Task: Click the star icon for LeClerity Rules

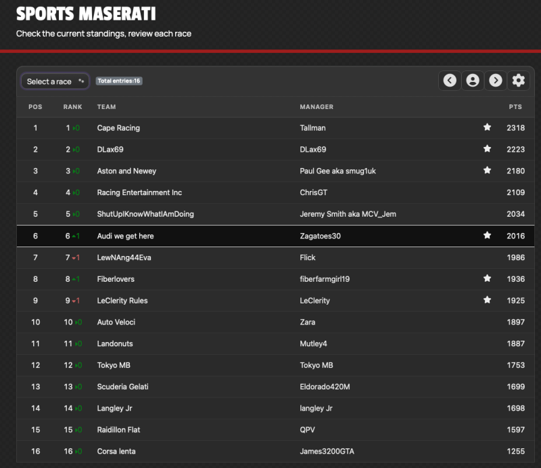Action: coord(487,299)
